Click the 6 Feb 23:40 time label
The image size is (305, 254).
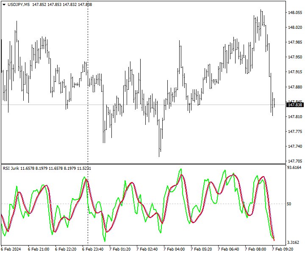(x=93, y=249)
